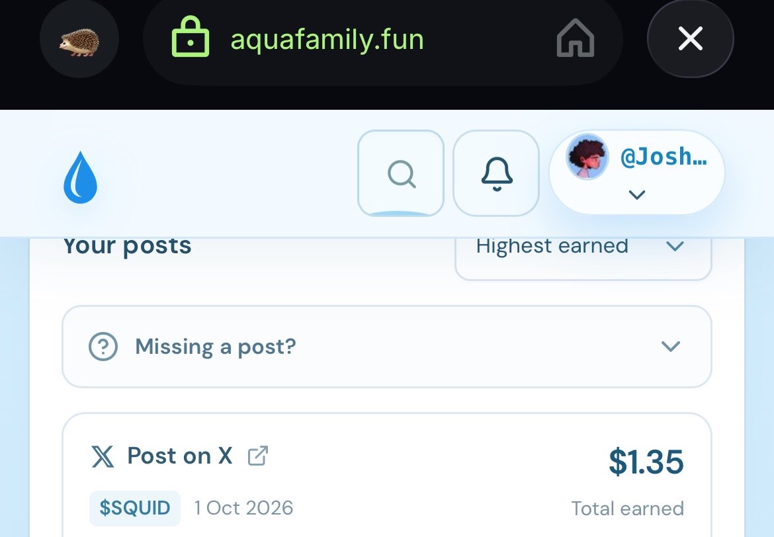774x537 pixels.
Task: Click the $1.35 total earned amount
Action: coord(646,462)
